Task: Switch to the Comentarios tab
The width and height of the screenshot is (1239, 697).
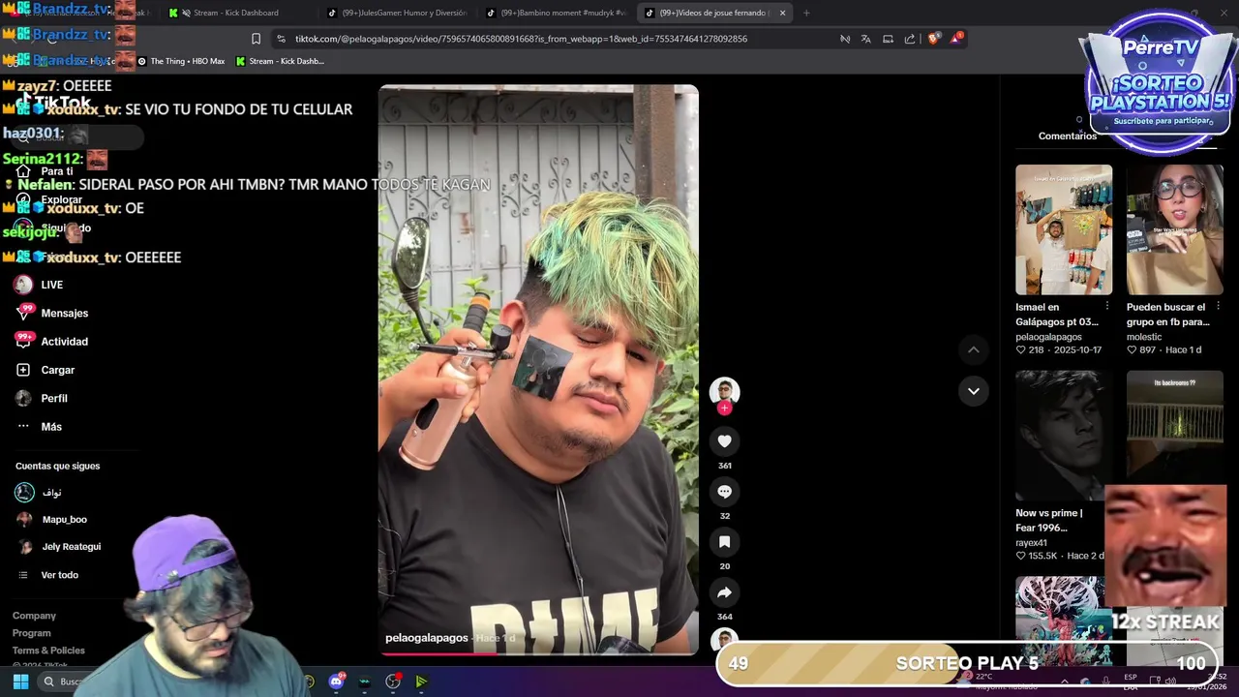Action: pyautogui.click(x=1067, y=136)
